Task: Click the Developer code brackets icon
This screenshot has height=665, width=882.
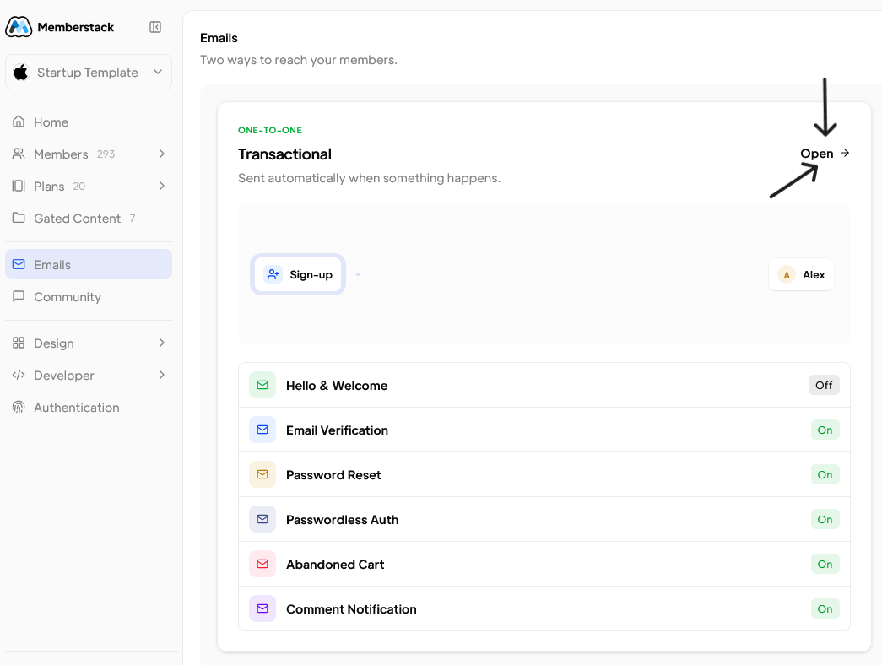Action: point(19,375)
